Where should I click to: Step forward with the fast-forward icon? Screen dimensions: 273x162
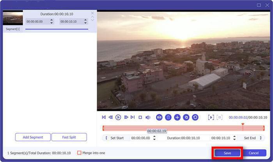(126, 117)
